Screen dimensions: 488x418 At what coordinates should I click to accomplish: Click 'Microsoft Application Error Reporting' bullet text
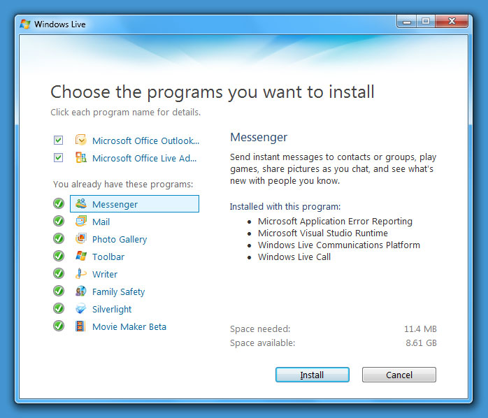coord(335,222)
